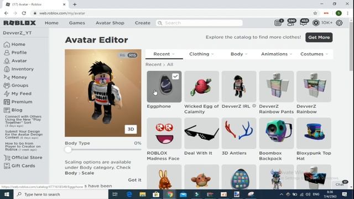The height and width of the screenshot is (199, 354).
Task: Open messages icon showing 453 badge
Action: (x=304, y=23)
